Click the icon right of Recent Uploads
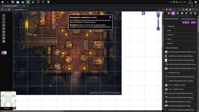This screenshot has height=112, width=199. (196, 48)
